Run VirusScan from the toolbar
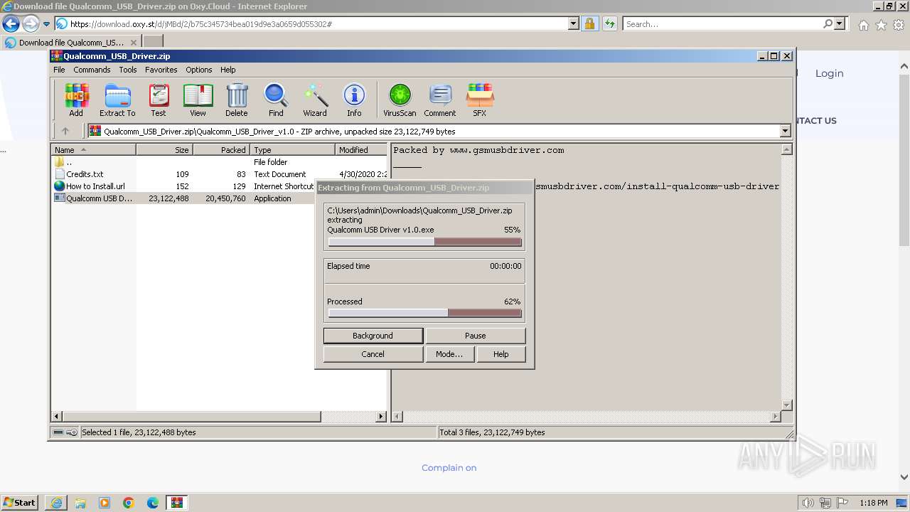This screenshot has height=512, width=910. click(x=400, y=100)
